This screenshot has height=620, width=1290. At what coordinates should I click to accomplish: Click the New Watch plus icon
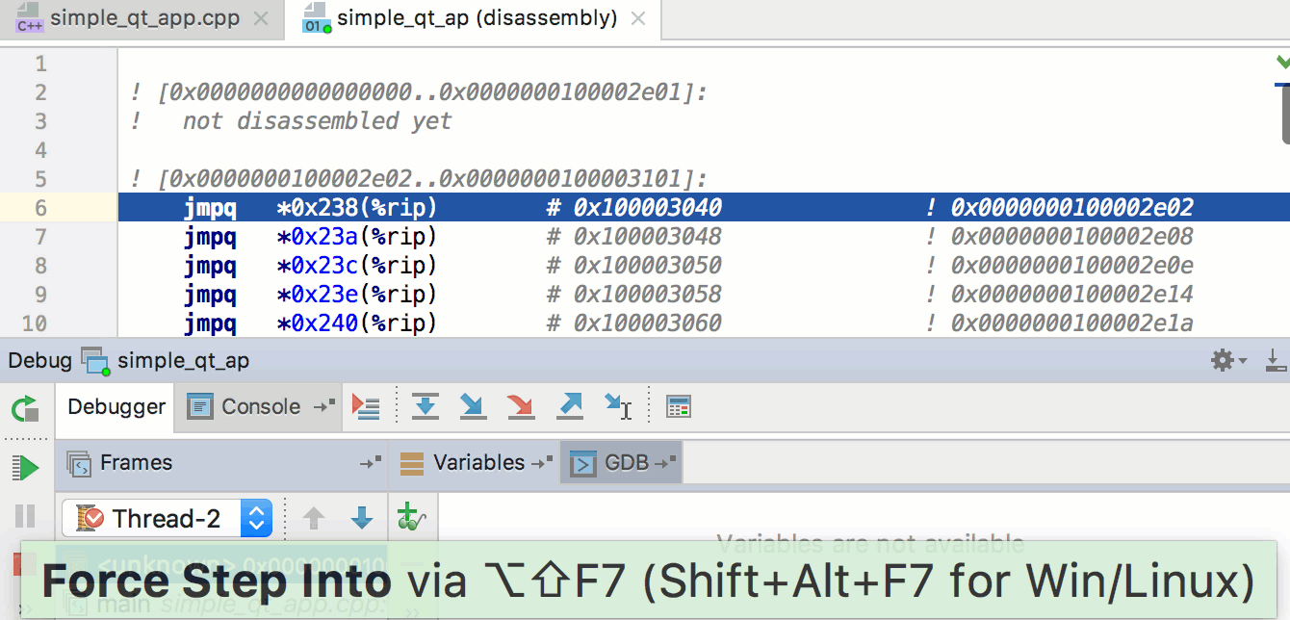(x=411, y=517)
